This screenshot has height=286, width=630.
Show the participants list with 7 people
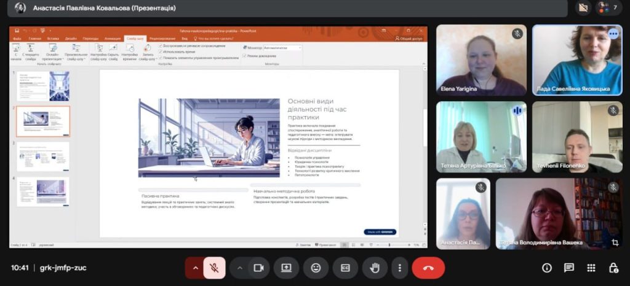click(606, 8)
